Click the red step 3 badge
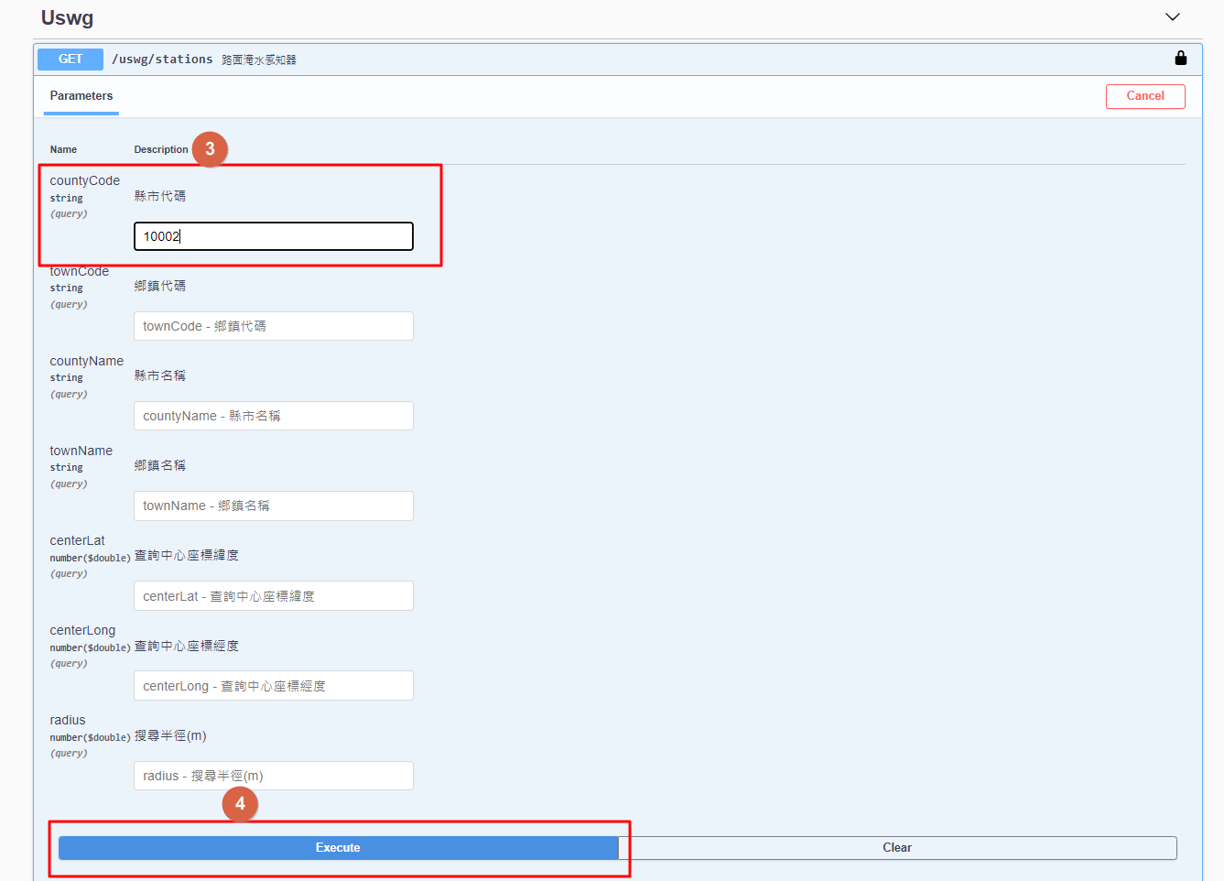The image size is (1224, 881). [210, 148]
